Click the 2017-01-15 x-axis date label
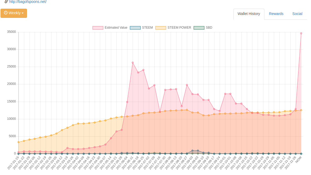Image resolution: width=311 pixels, height=175 pixels. point(13,163)
